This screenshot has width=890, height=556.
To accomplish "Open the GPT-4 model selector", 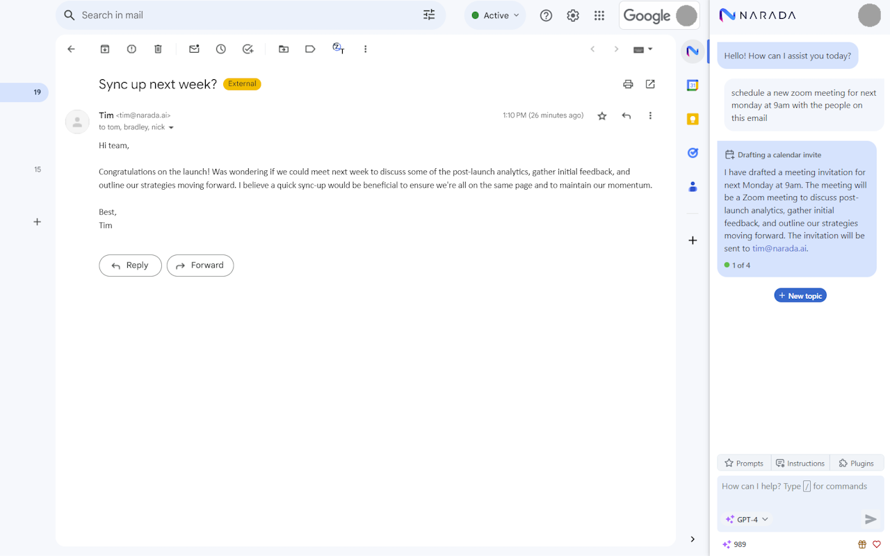I will pos(746,518).
